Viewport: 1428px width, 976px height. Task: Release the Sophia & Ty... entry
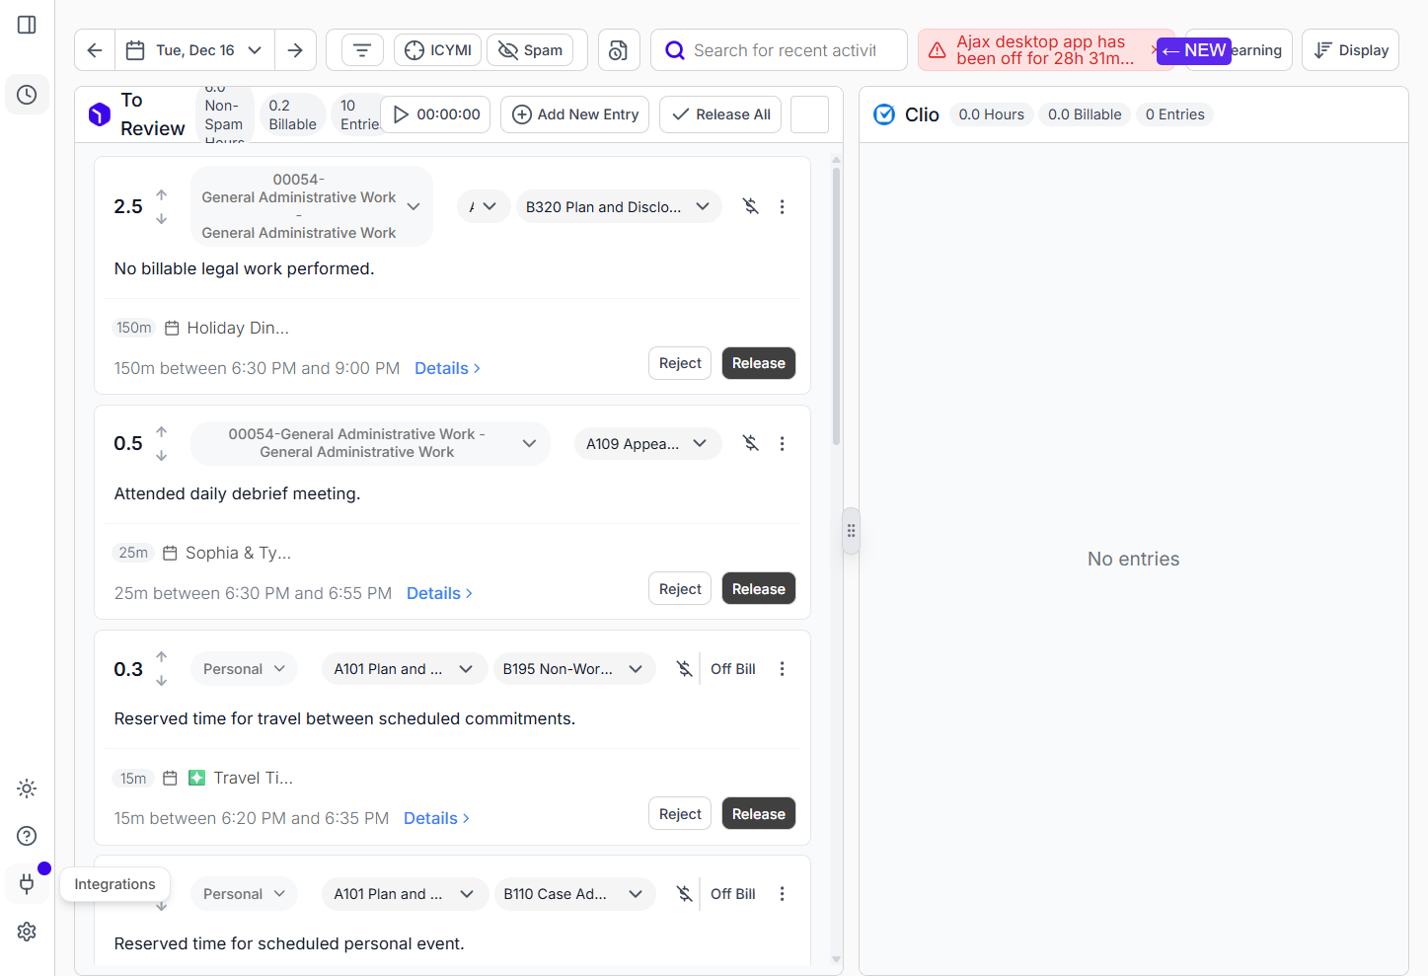759,589
